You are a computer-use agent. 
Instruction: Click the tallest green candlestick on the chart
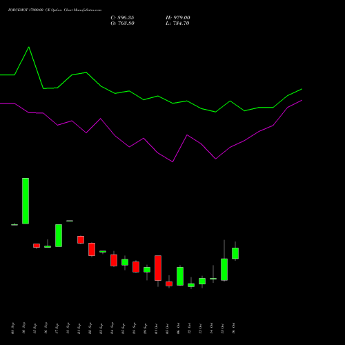click(x=26, y=201)
